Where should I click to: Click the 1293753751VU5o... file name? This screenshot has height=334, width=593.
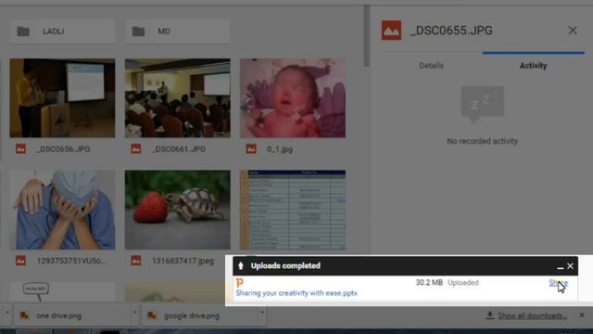[71, 261]
